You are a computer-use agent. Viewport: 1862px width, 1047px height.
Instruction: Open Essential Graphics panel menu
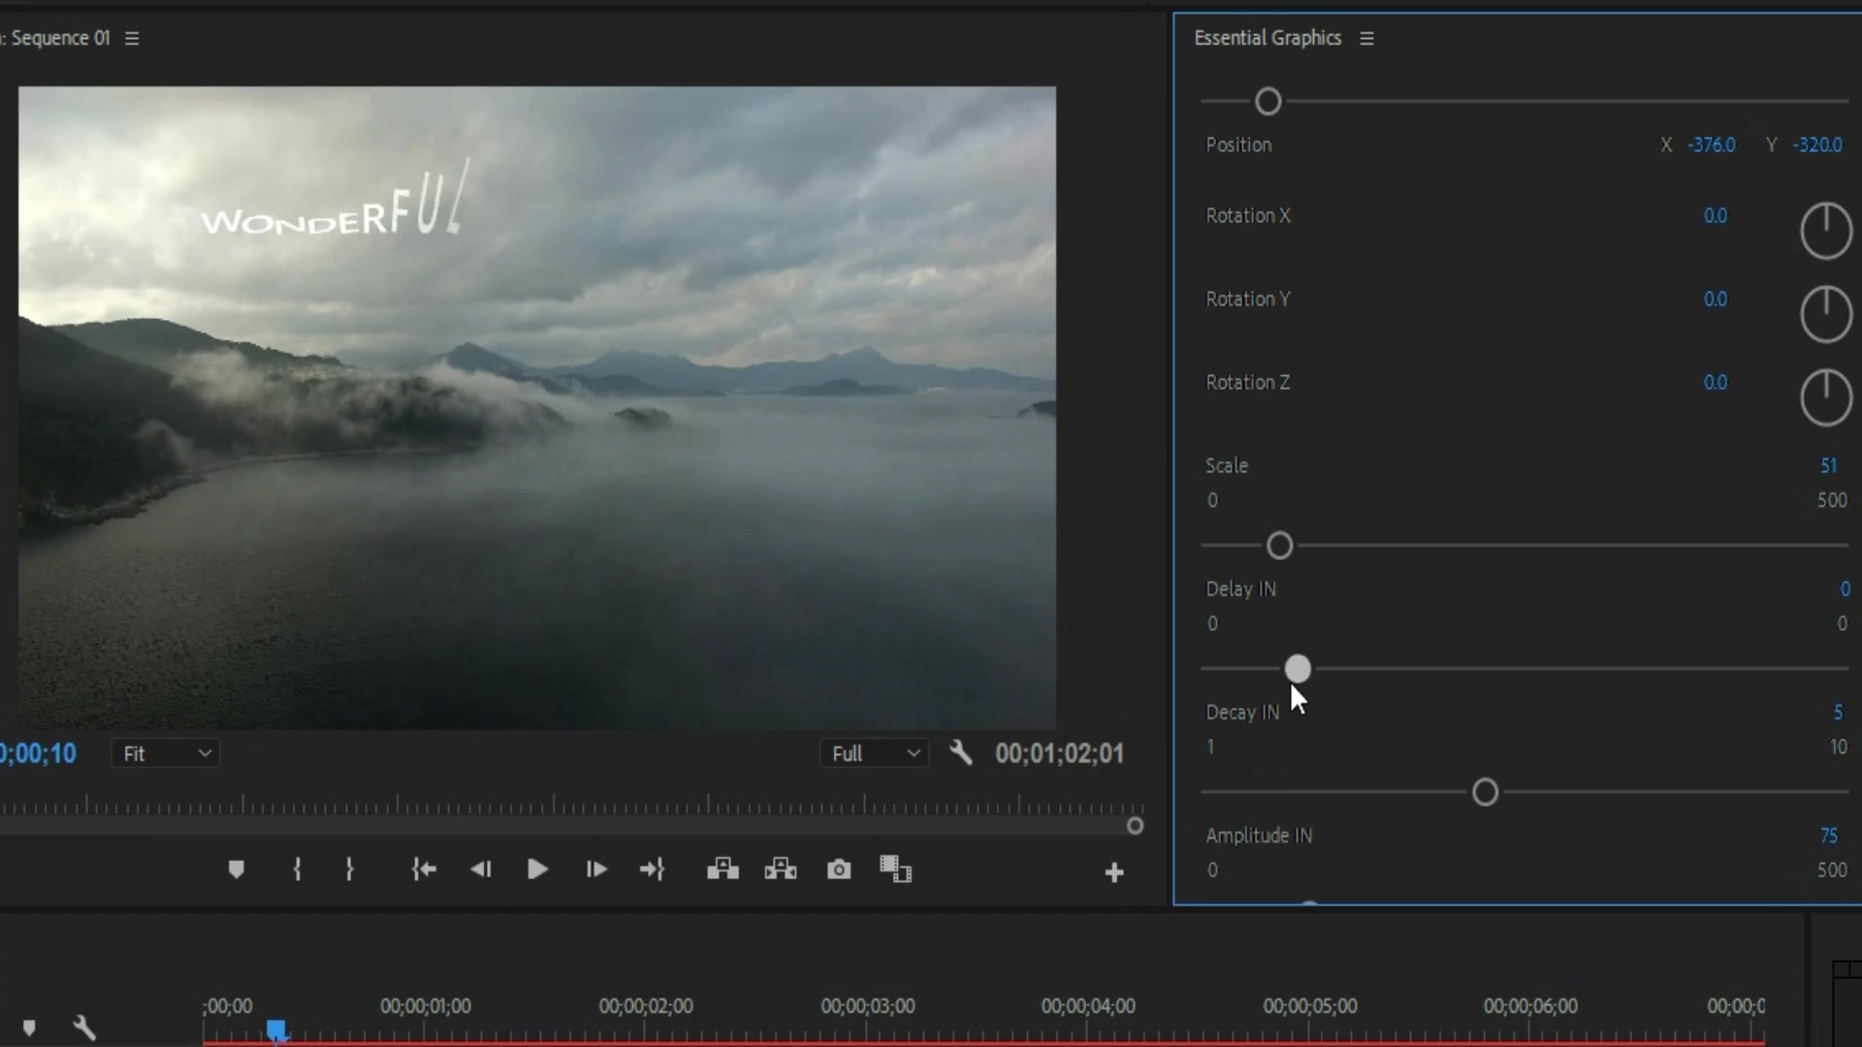(x=1365, y=37)
